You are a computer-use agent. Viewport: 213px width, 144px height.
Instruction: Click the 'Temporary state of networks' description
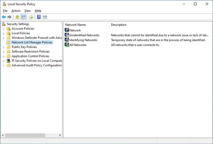[158, 40]
